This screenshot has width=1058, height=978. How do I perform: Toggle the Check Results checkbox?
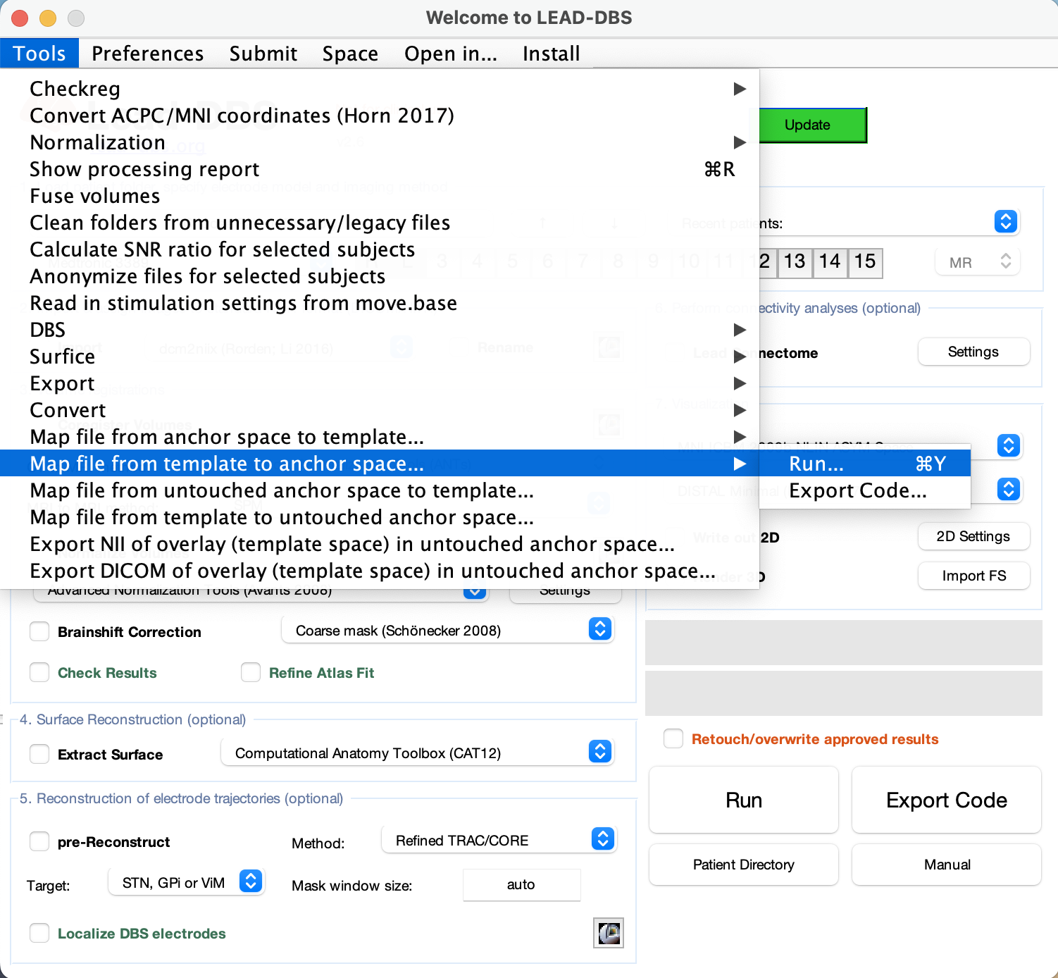(39, 672)
